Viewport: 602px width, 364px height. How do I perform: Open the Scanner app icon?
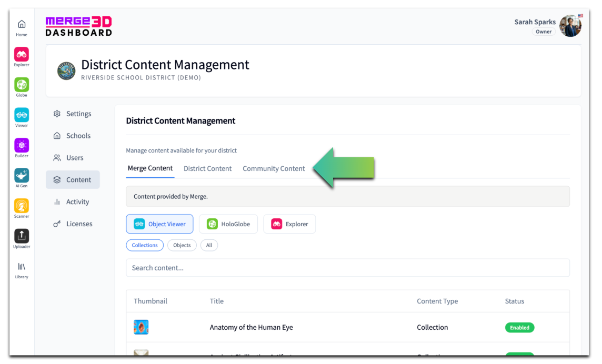22,206
